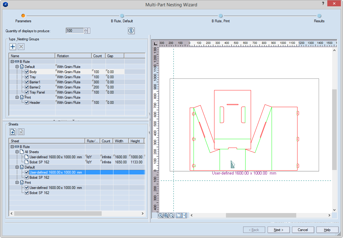Collapse the All Sheets tree node

(x=17, y=152)
